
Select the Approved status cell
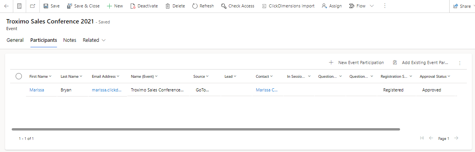pyautogui.click(x=432, y=90)
